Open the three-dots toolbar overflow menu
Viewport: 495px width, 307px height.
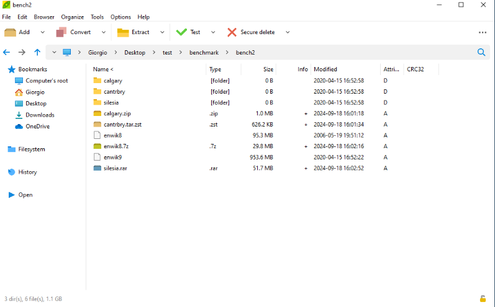coord(483,32)
